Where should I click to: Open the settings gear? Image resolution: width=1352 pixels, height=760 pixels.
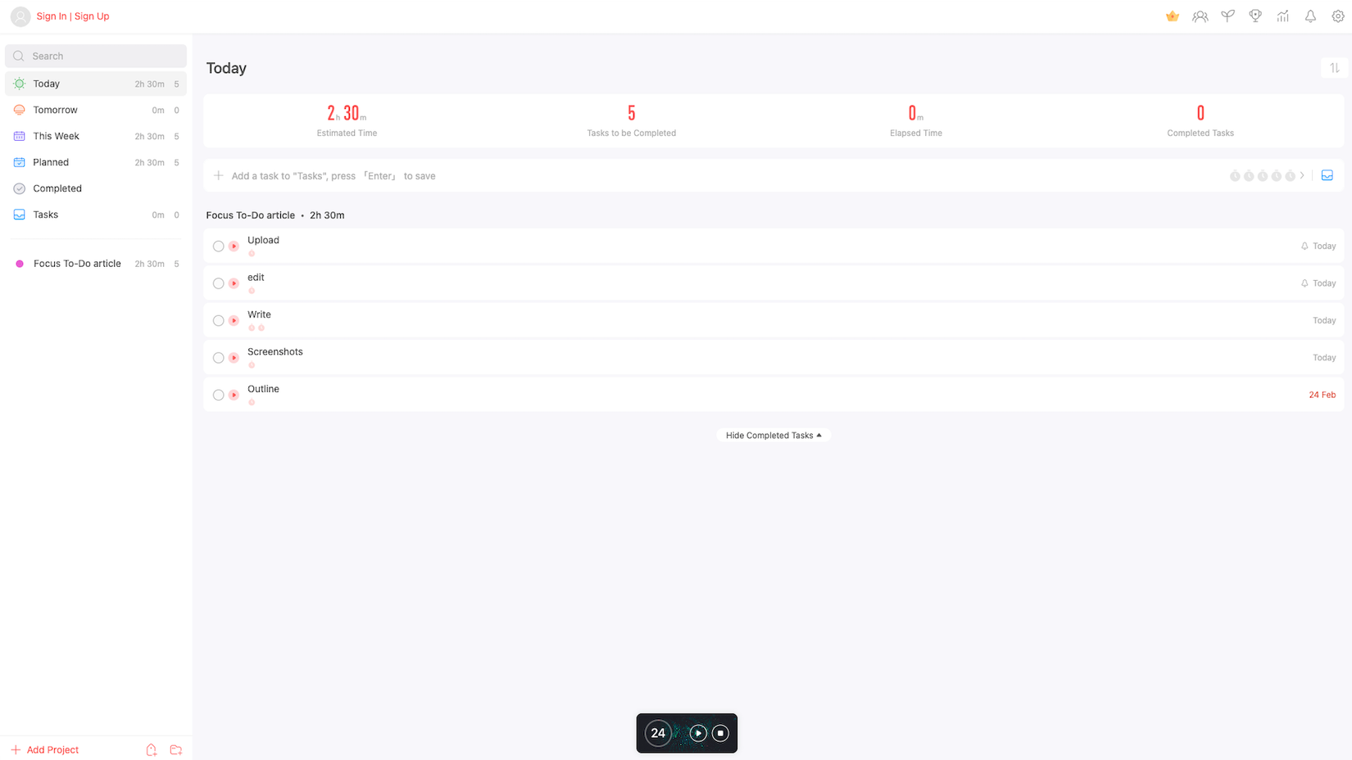pyautogui.click(x=1337, y=16)
